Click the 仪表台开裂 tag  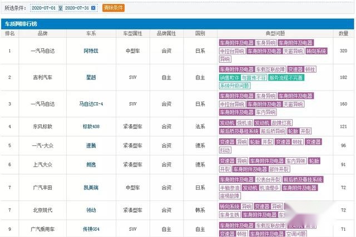[x=268, y=180]
